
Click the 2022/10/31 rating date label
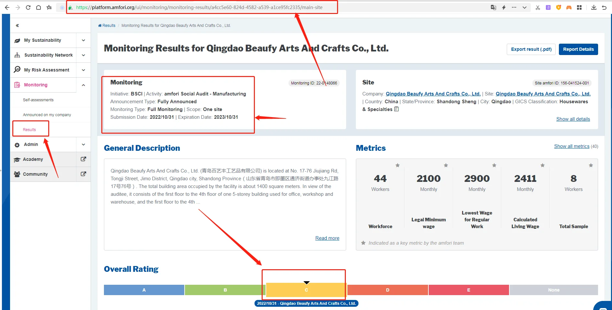pos(306,304)
